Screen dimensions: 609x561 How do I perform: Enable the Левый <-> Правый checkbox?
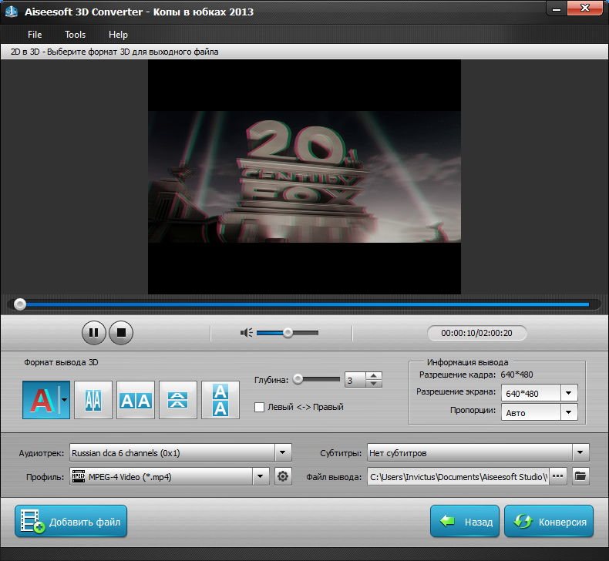pyautogui.click(x=259, y=407)
